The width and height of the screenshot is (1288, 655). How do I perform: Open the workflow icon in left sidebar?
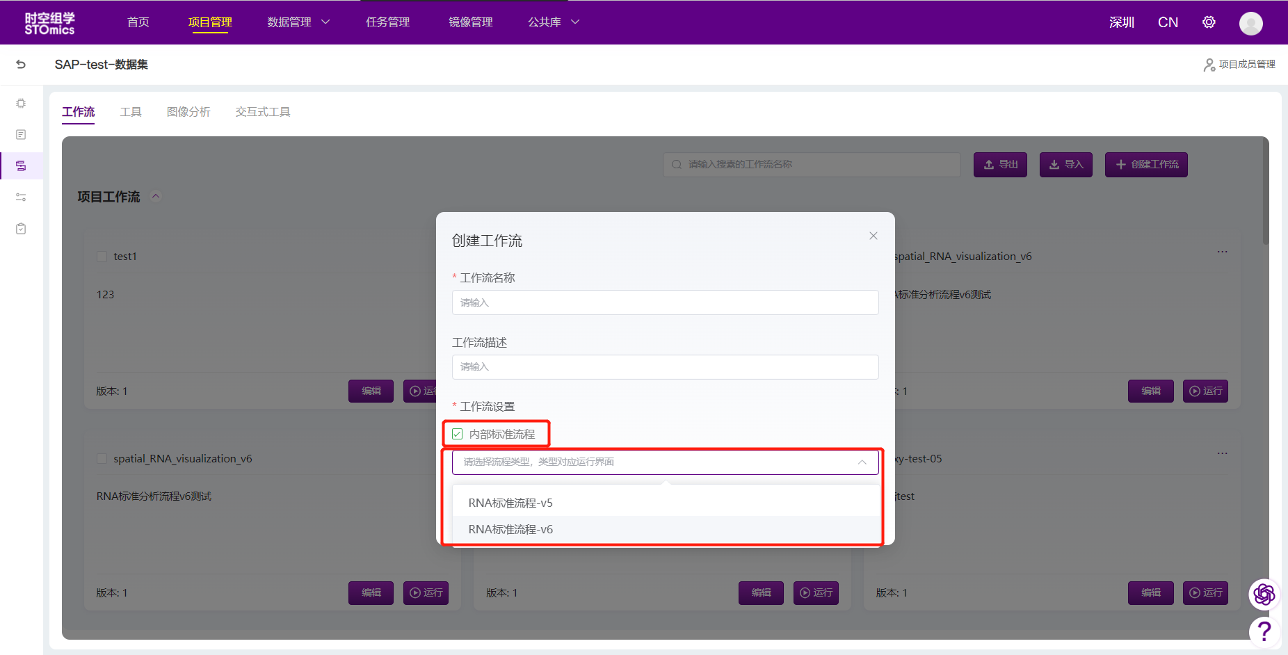click(x=21, y=166)
